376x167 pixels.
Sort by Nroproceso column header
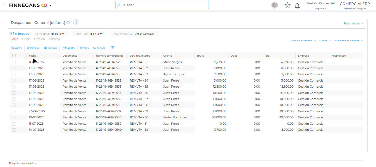346,55
